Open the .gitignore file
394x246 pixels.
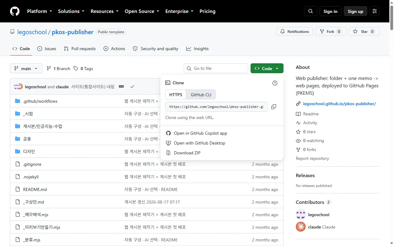[x=32, y=164]
